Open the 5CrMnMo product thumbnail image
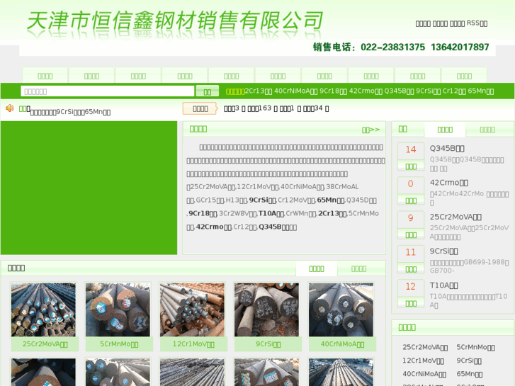This screenshot has width=515, height=386. pos(118,310)
